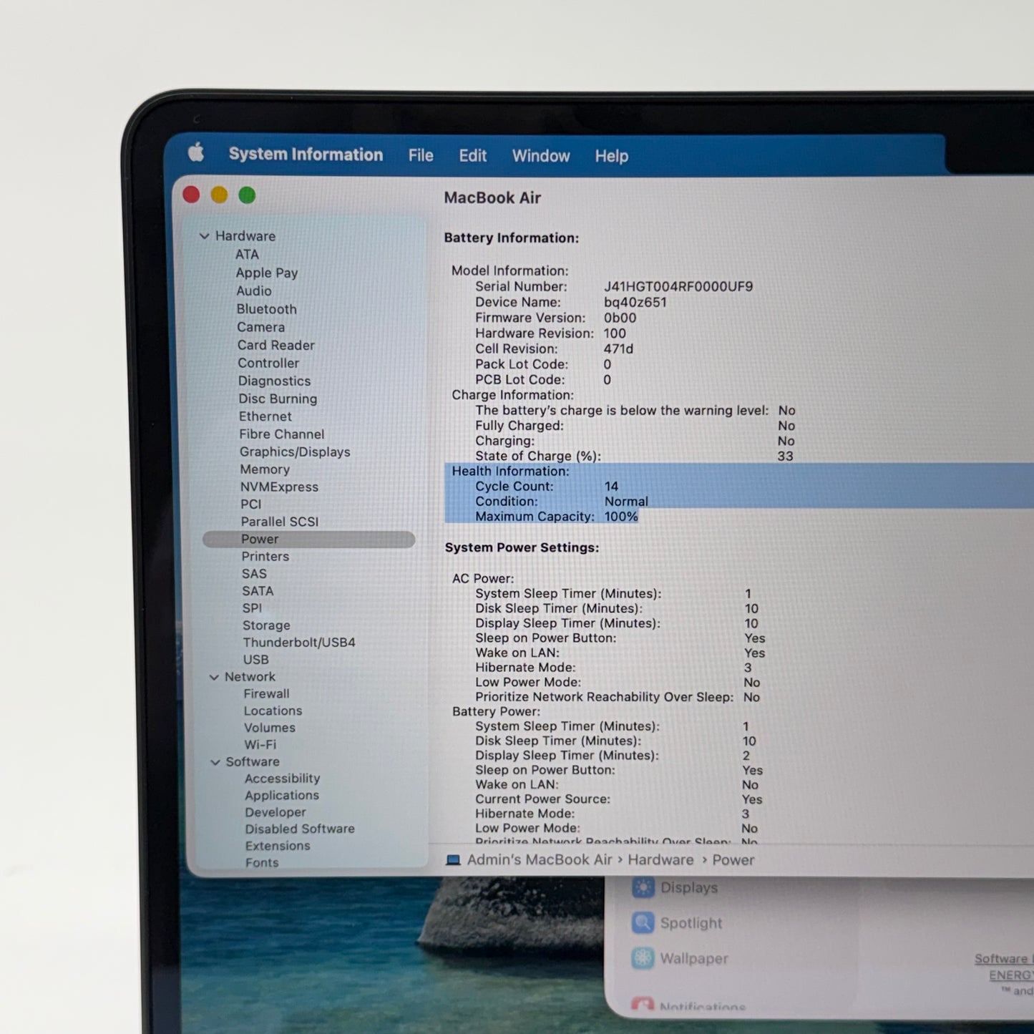Image resolution: width=1034 pixels, height=1034 pixels.
Task: Click the Spotlight magnifying glass icon
Action: click(643, 923)
